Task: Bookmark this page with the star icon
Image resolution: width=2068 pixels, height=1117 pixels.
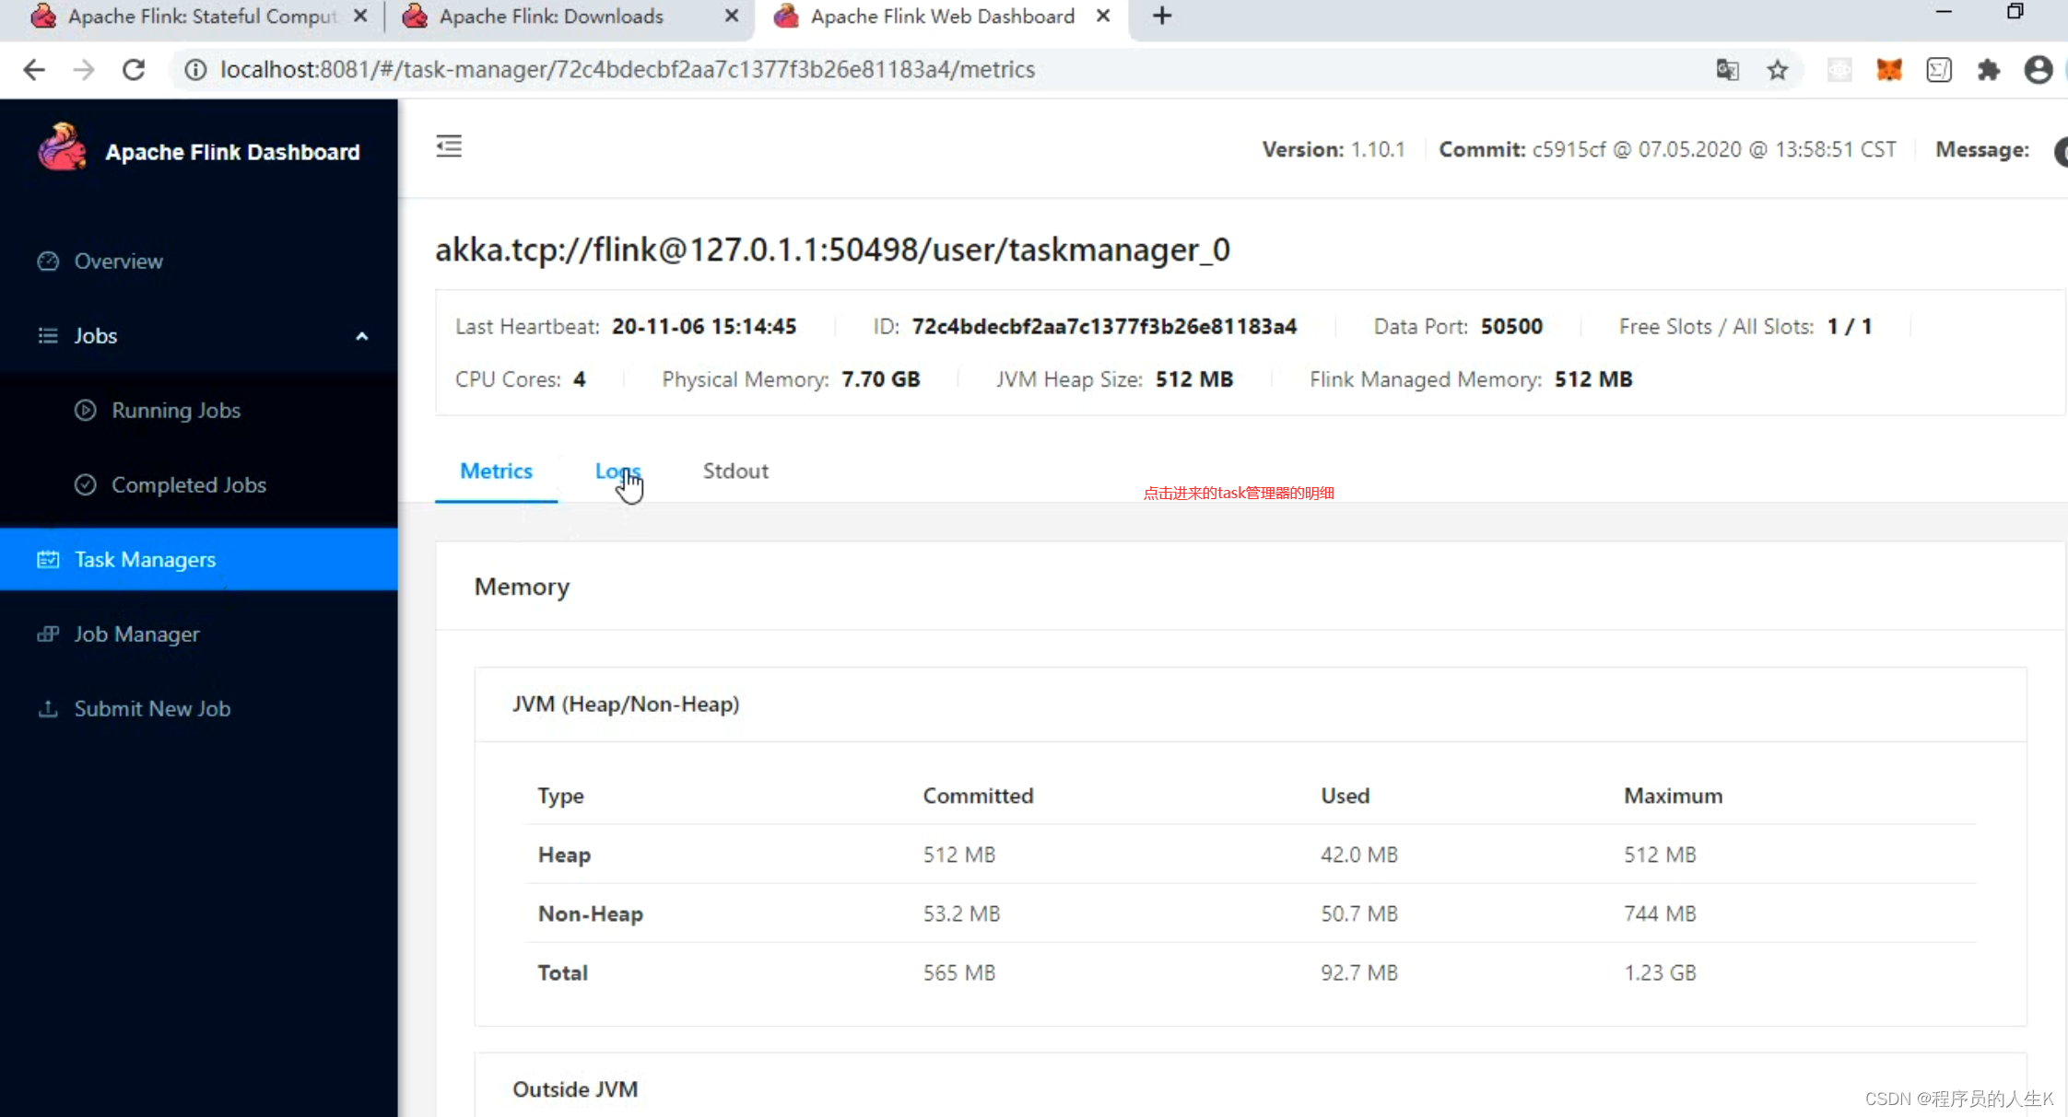Action: [x=1777, y=70]
